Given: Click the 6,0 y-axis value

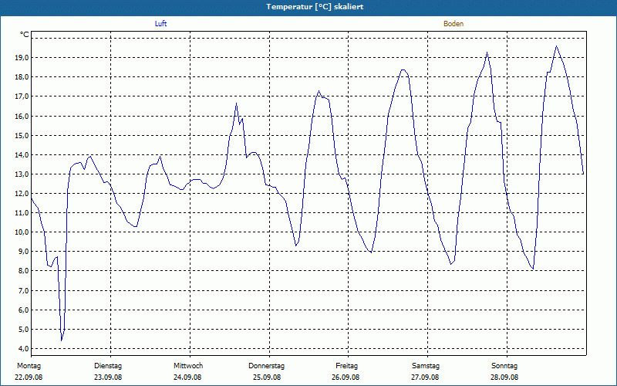Looking at the screenshot, I should point(24,310).
